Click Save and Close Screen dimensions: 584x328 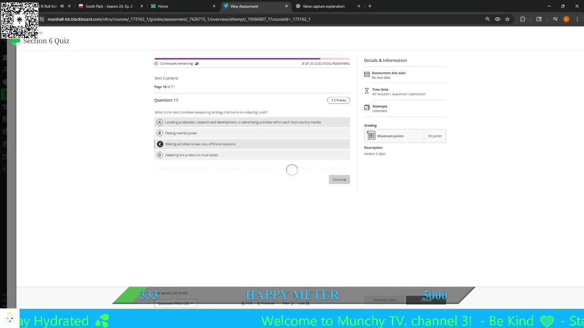coord(384,300)
